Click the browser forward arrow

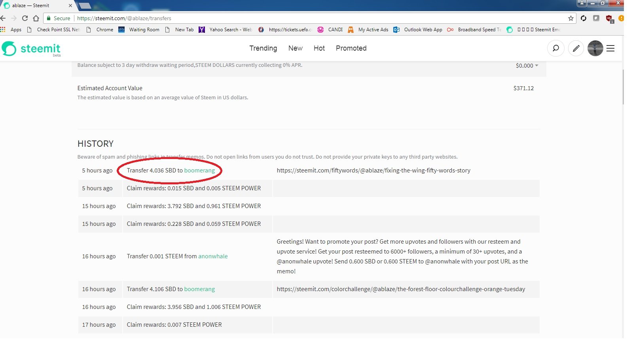click(14, 18)
